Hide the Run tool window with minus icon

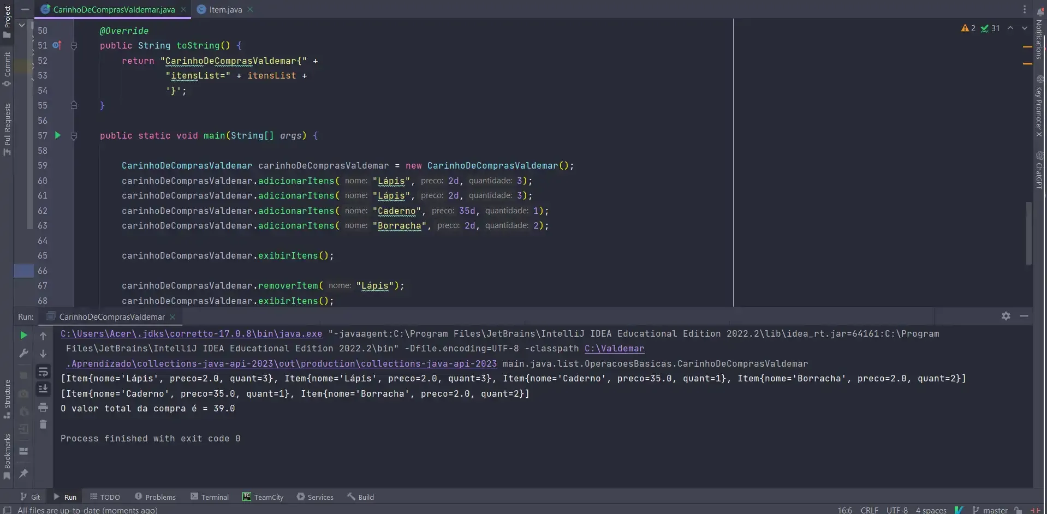tap(1024, 316)
